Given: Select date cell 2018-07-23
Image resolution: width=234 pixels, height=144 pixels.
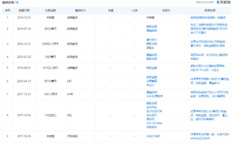Looking at the screenshot, I should (x=24, y=57).
